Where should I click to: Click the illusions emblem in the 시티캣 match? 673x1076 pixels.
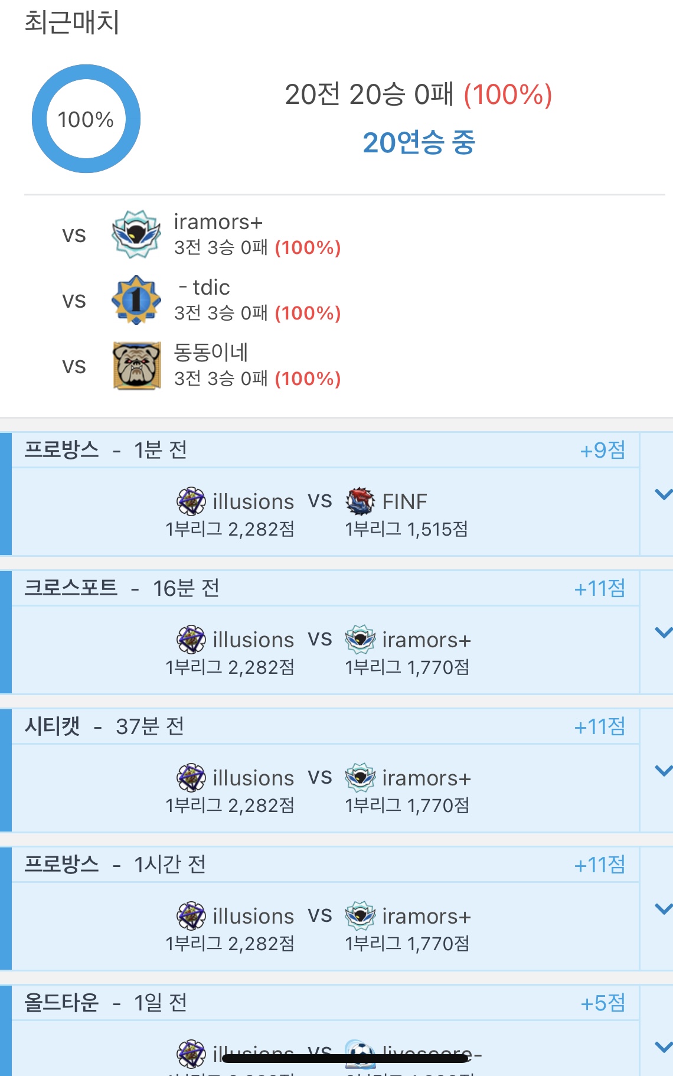[x=191, y=778]
